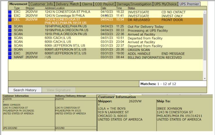Click arrow icon for 04/10/23 16:22 EXC row

(10, 12)
